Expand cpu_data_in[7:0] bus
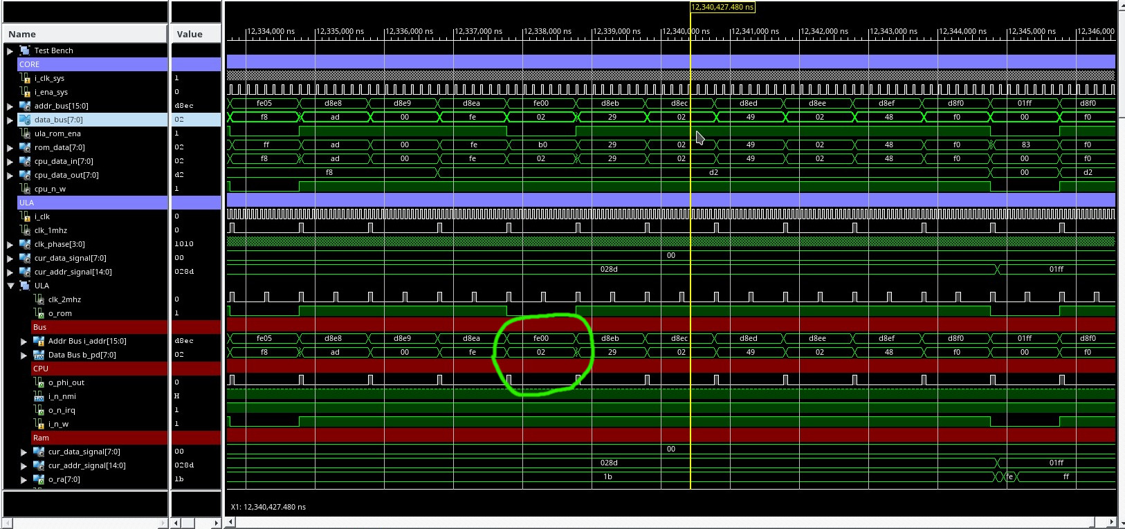 tap(10, 161)
